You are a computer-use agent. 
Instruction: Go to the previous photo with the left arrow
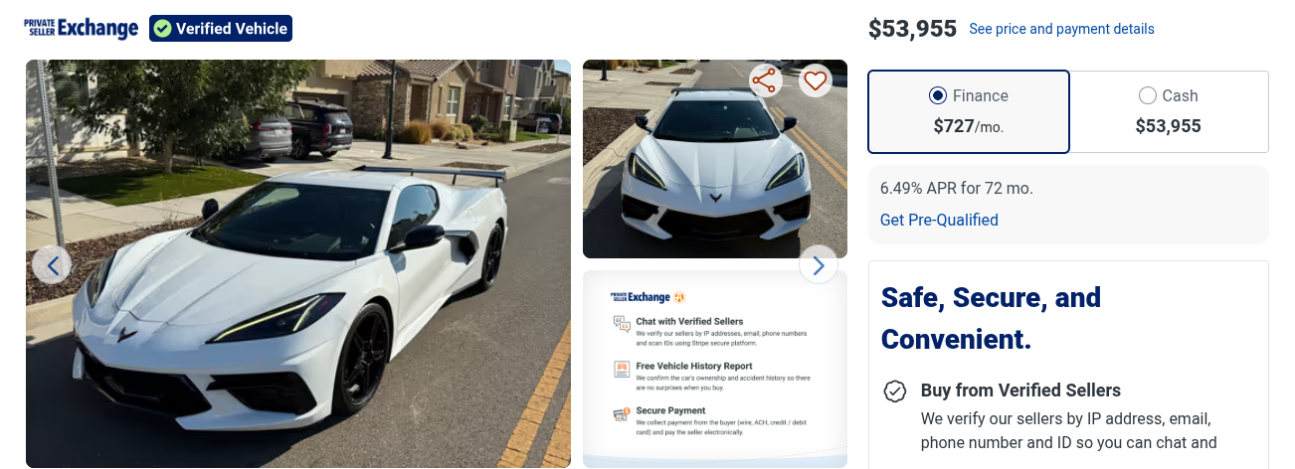52,264
